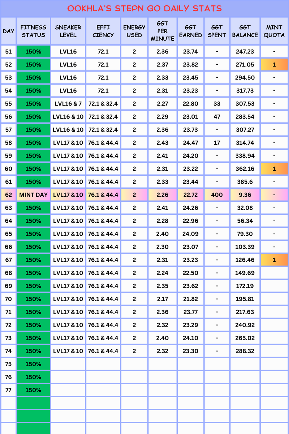The image size is (289, 434).
Task: Select the 47 GGT spent cell
Action: coord(217,117)
